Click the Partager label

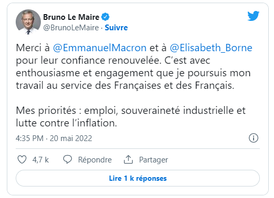coord(154,160)
